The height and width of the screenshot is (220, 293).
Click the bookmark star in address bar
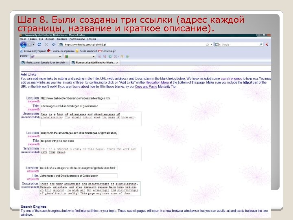point(207,44)
